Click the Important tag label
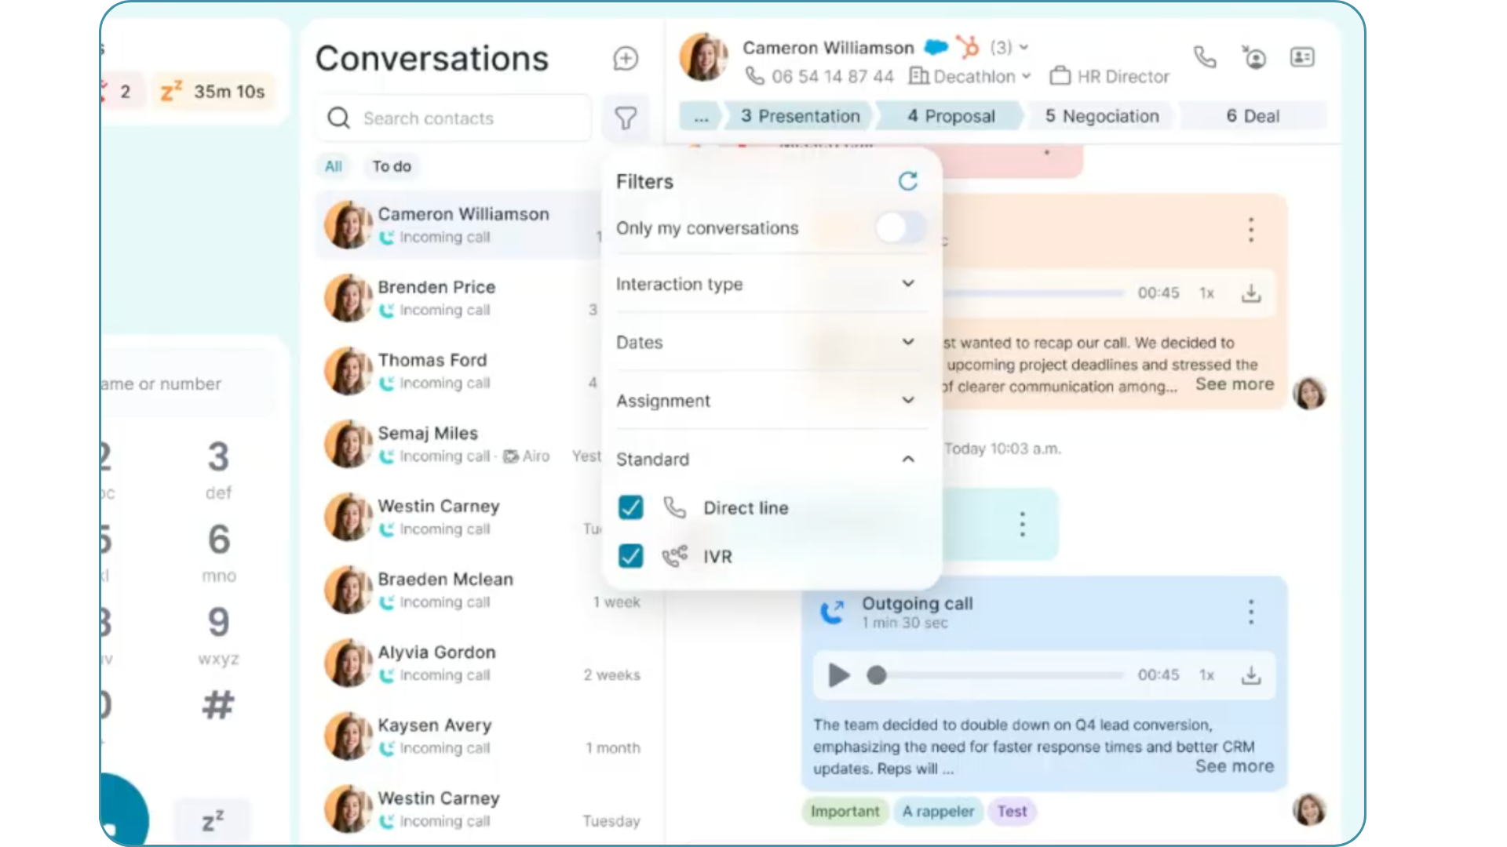 tap(845, 812)
